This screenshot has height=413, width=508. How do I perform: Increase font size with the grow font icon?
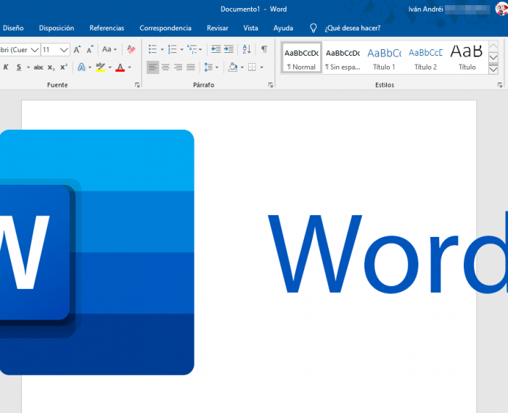pos(77,49)
